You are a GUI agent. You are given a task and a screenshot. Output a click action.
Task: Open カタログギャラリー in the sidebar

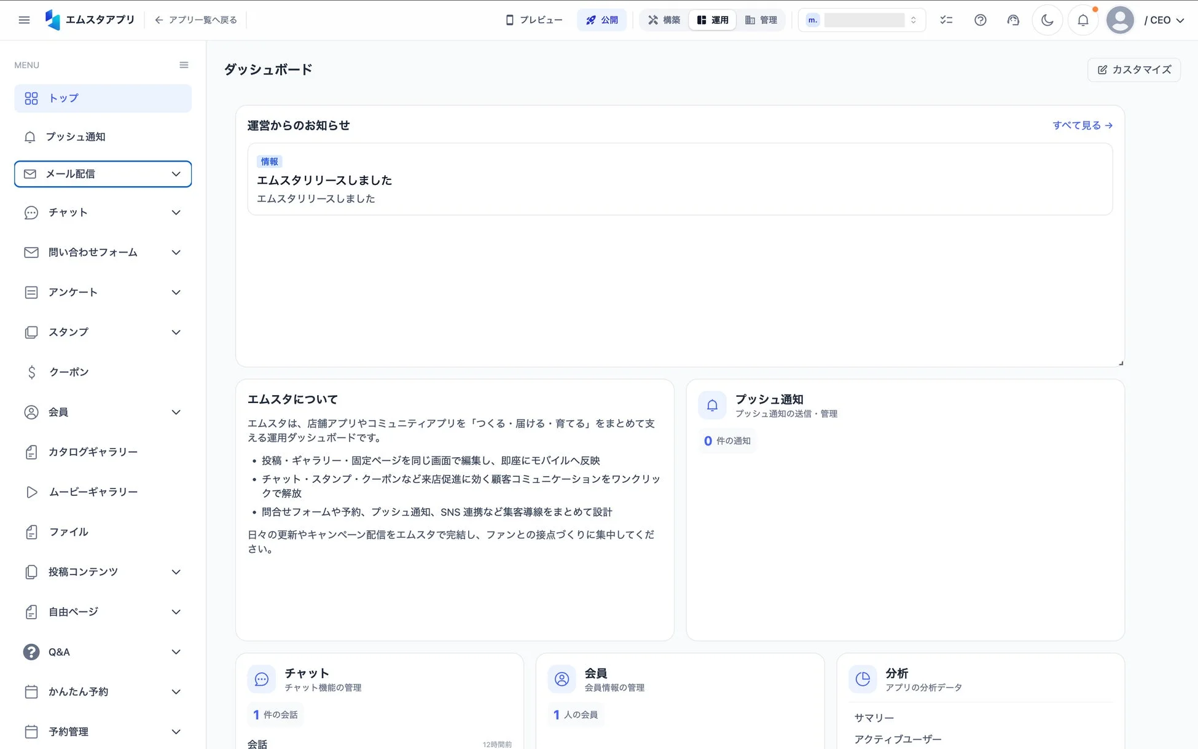(103, 452)
